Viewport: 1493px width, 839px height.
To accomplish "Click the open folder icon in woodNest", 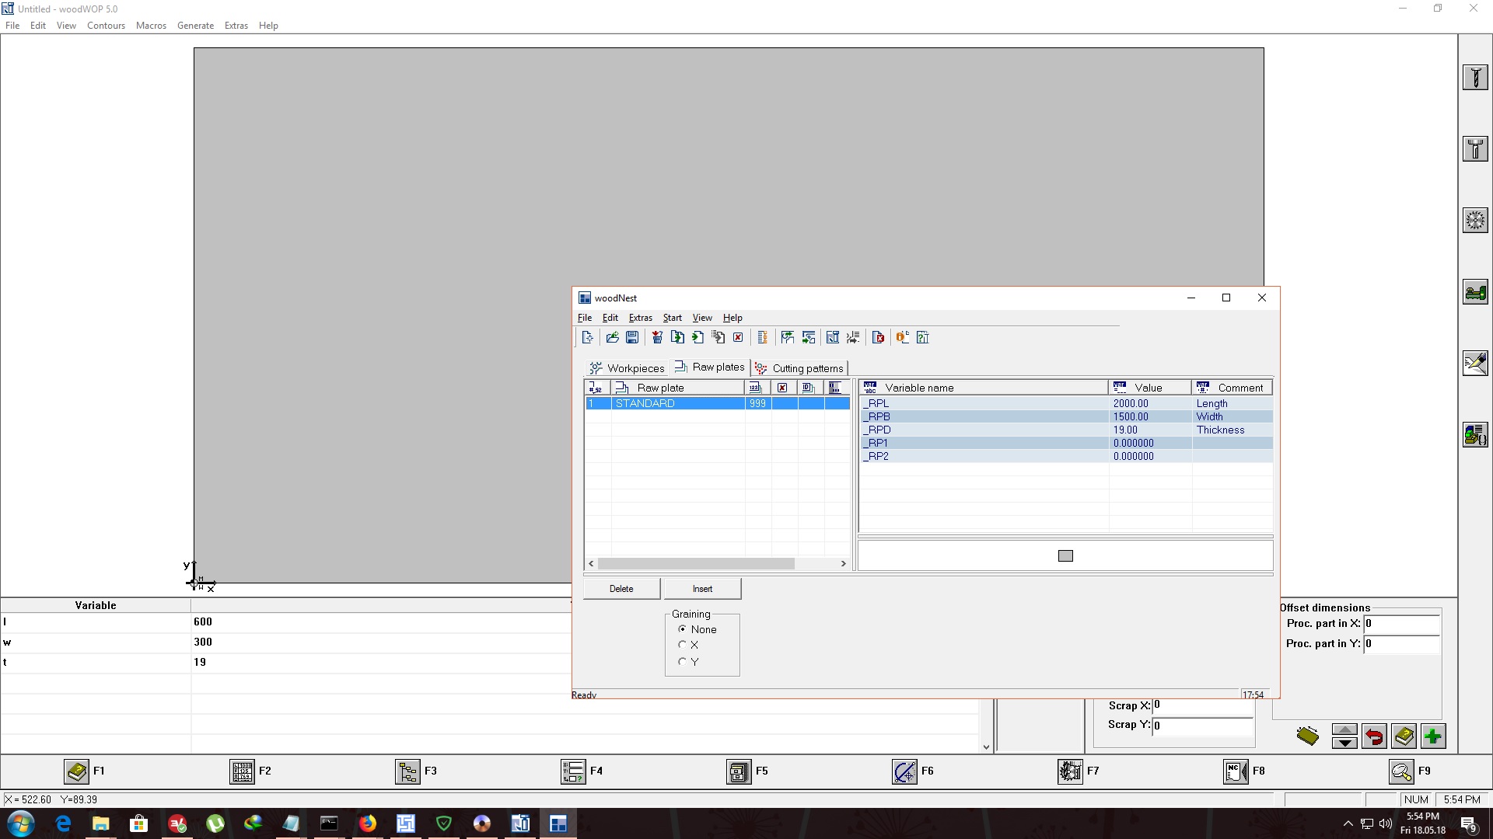I will pos(613,337).
